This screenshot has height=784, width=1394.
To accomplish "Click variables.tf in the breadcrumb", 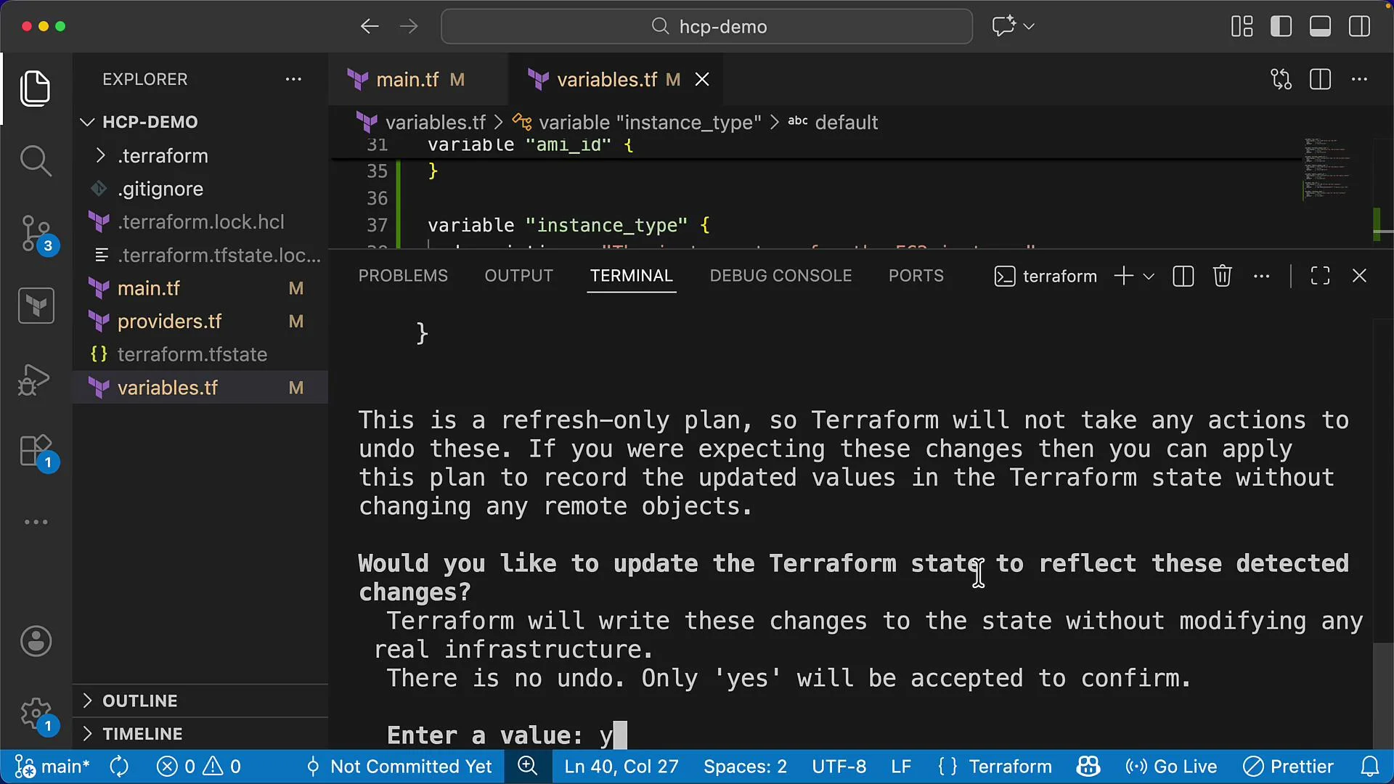I will 435,122.
